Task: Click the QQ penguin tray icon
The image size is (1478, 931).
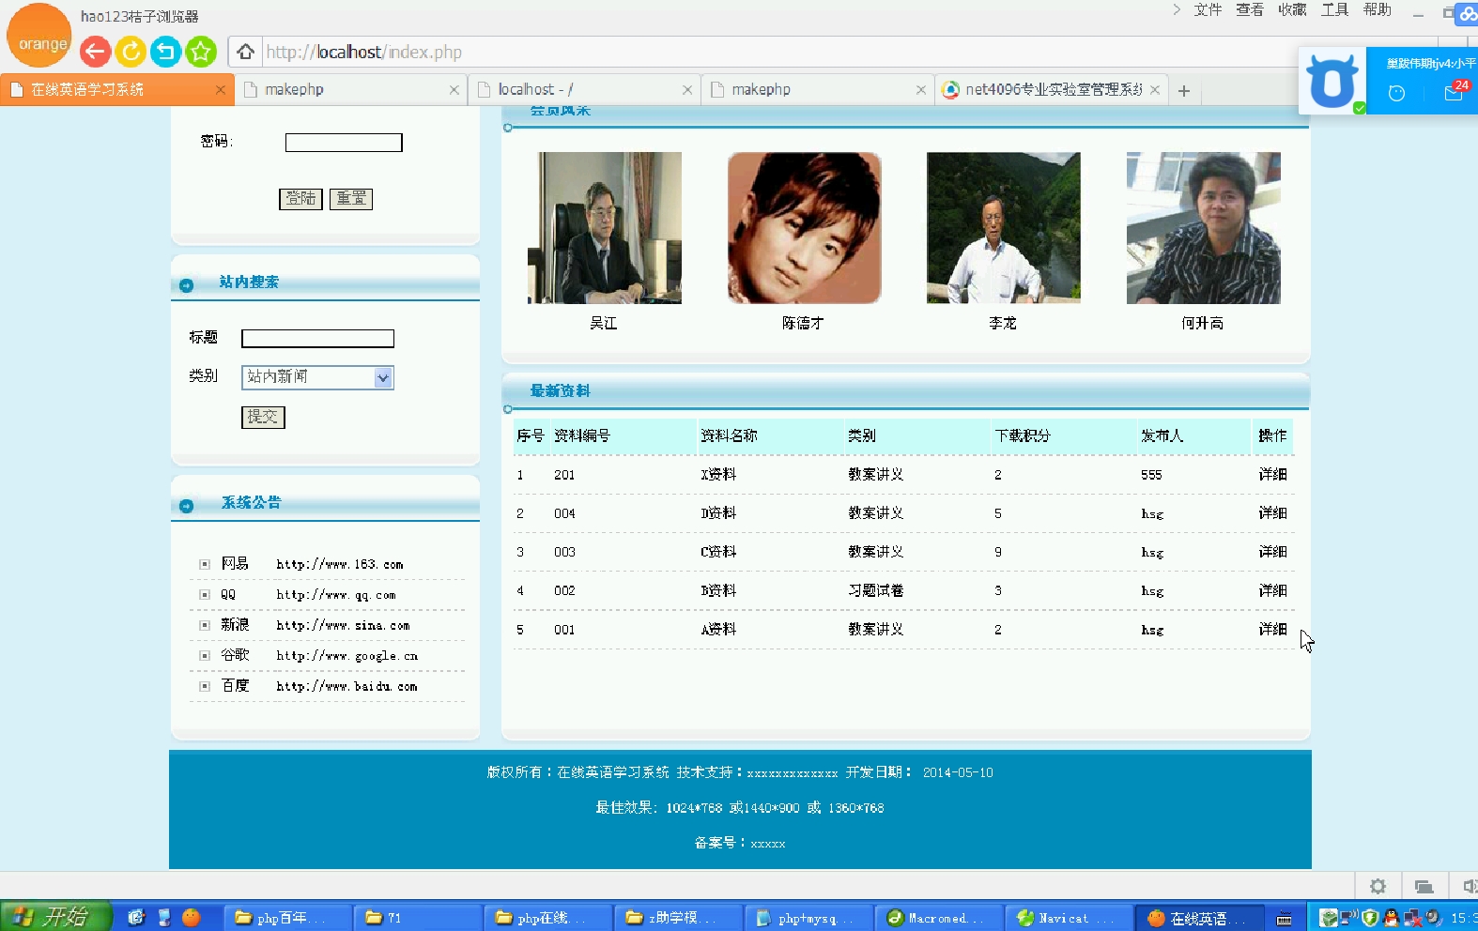Action: coord(1391,917)
